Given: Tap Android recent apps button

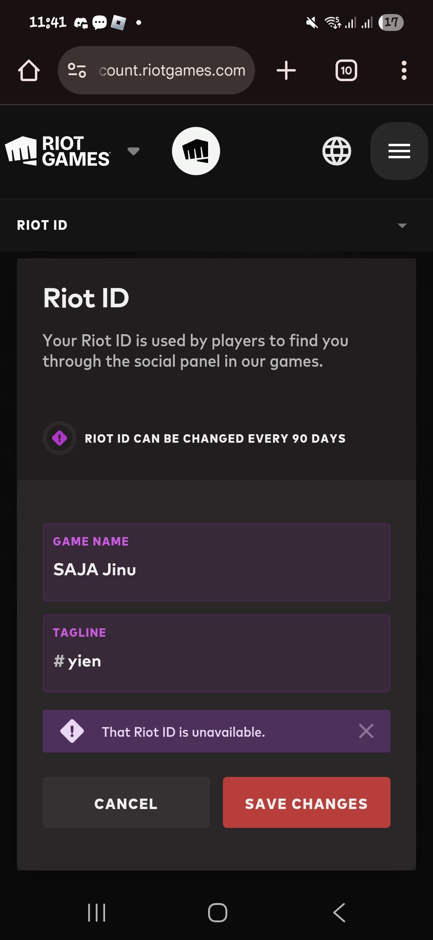Looking at the screenshot, I should coord(97,913).
